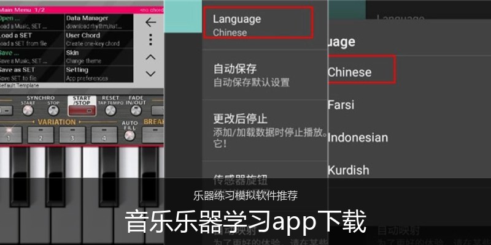
Task: Toggle the Synchro Start knob button
Action: tap(28, 110)
